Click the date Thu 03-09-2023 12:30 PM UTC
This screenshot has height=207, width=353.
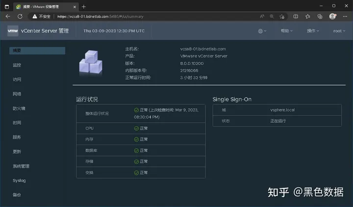click(x=114, y=31)
